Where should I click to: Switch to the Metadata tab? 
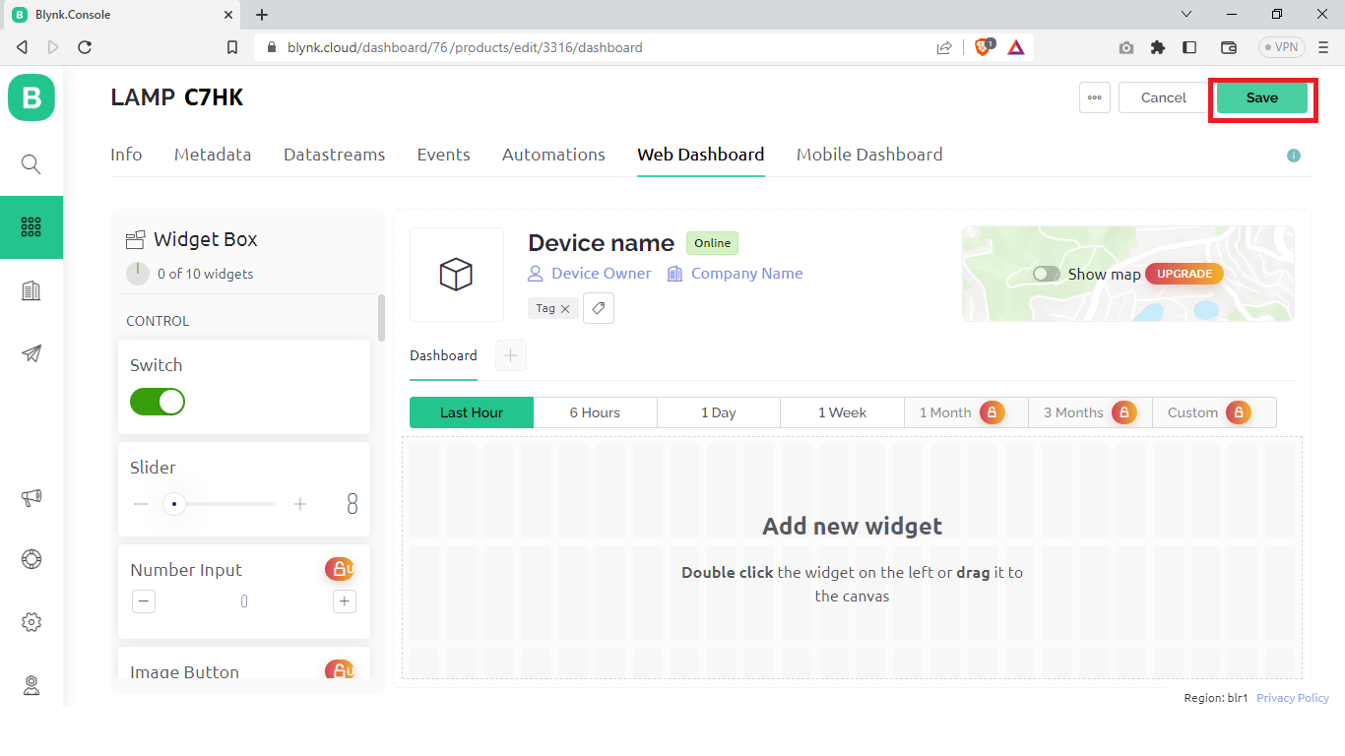coord(212,155)
